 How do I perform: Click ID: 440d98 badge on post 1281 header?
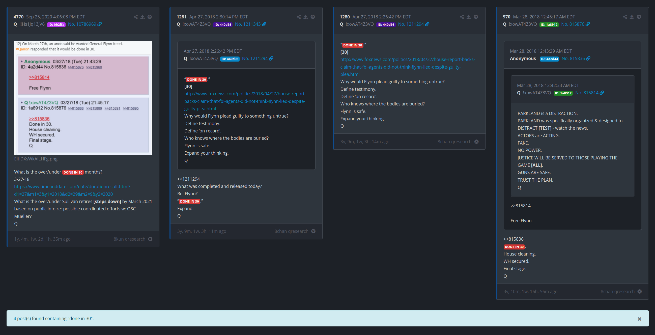223,25
